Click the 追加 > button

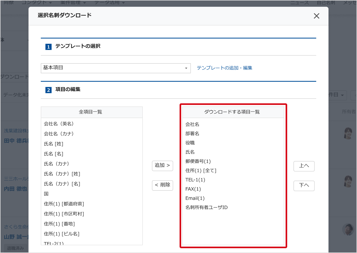162,165
